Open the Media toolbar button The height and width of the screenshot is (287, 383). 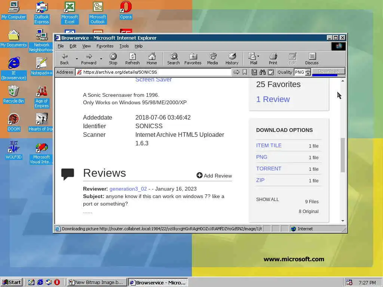212,59
